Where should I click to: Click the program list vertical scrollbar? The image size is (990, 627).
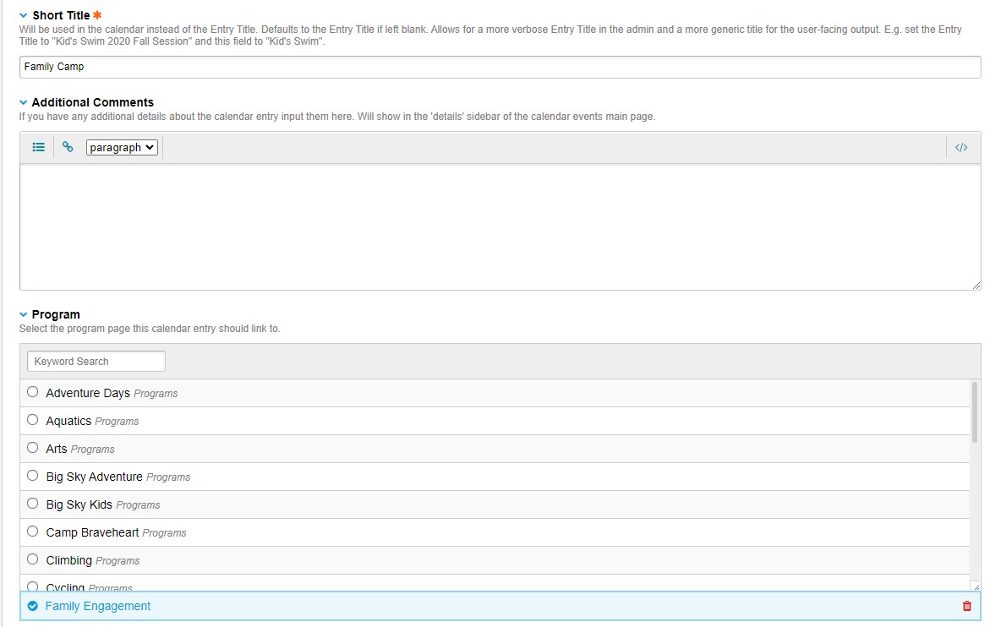[975, 414]
